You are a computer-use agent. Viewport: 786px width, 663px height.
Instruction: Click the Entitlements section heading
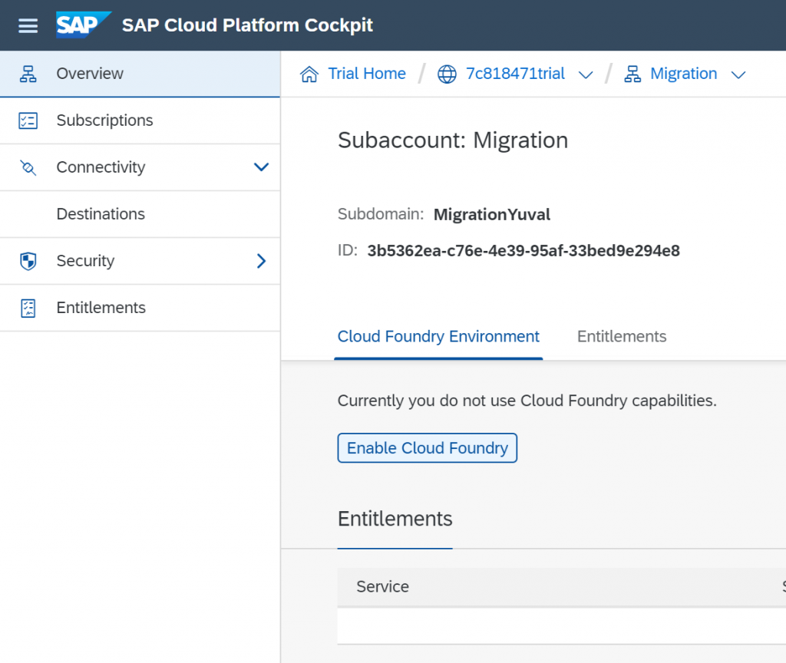[395, 519]
